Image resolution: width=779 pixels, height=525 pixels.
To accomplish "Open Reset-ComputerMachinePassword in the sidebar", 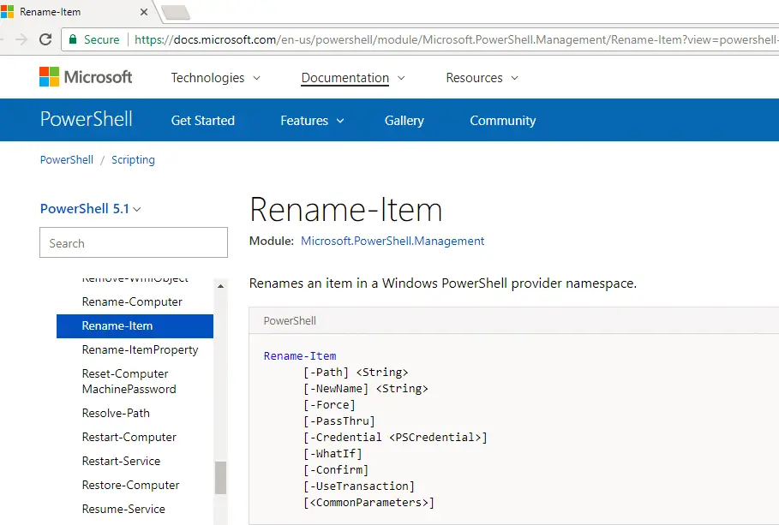I will coord(129,381).
